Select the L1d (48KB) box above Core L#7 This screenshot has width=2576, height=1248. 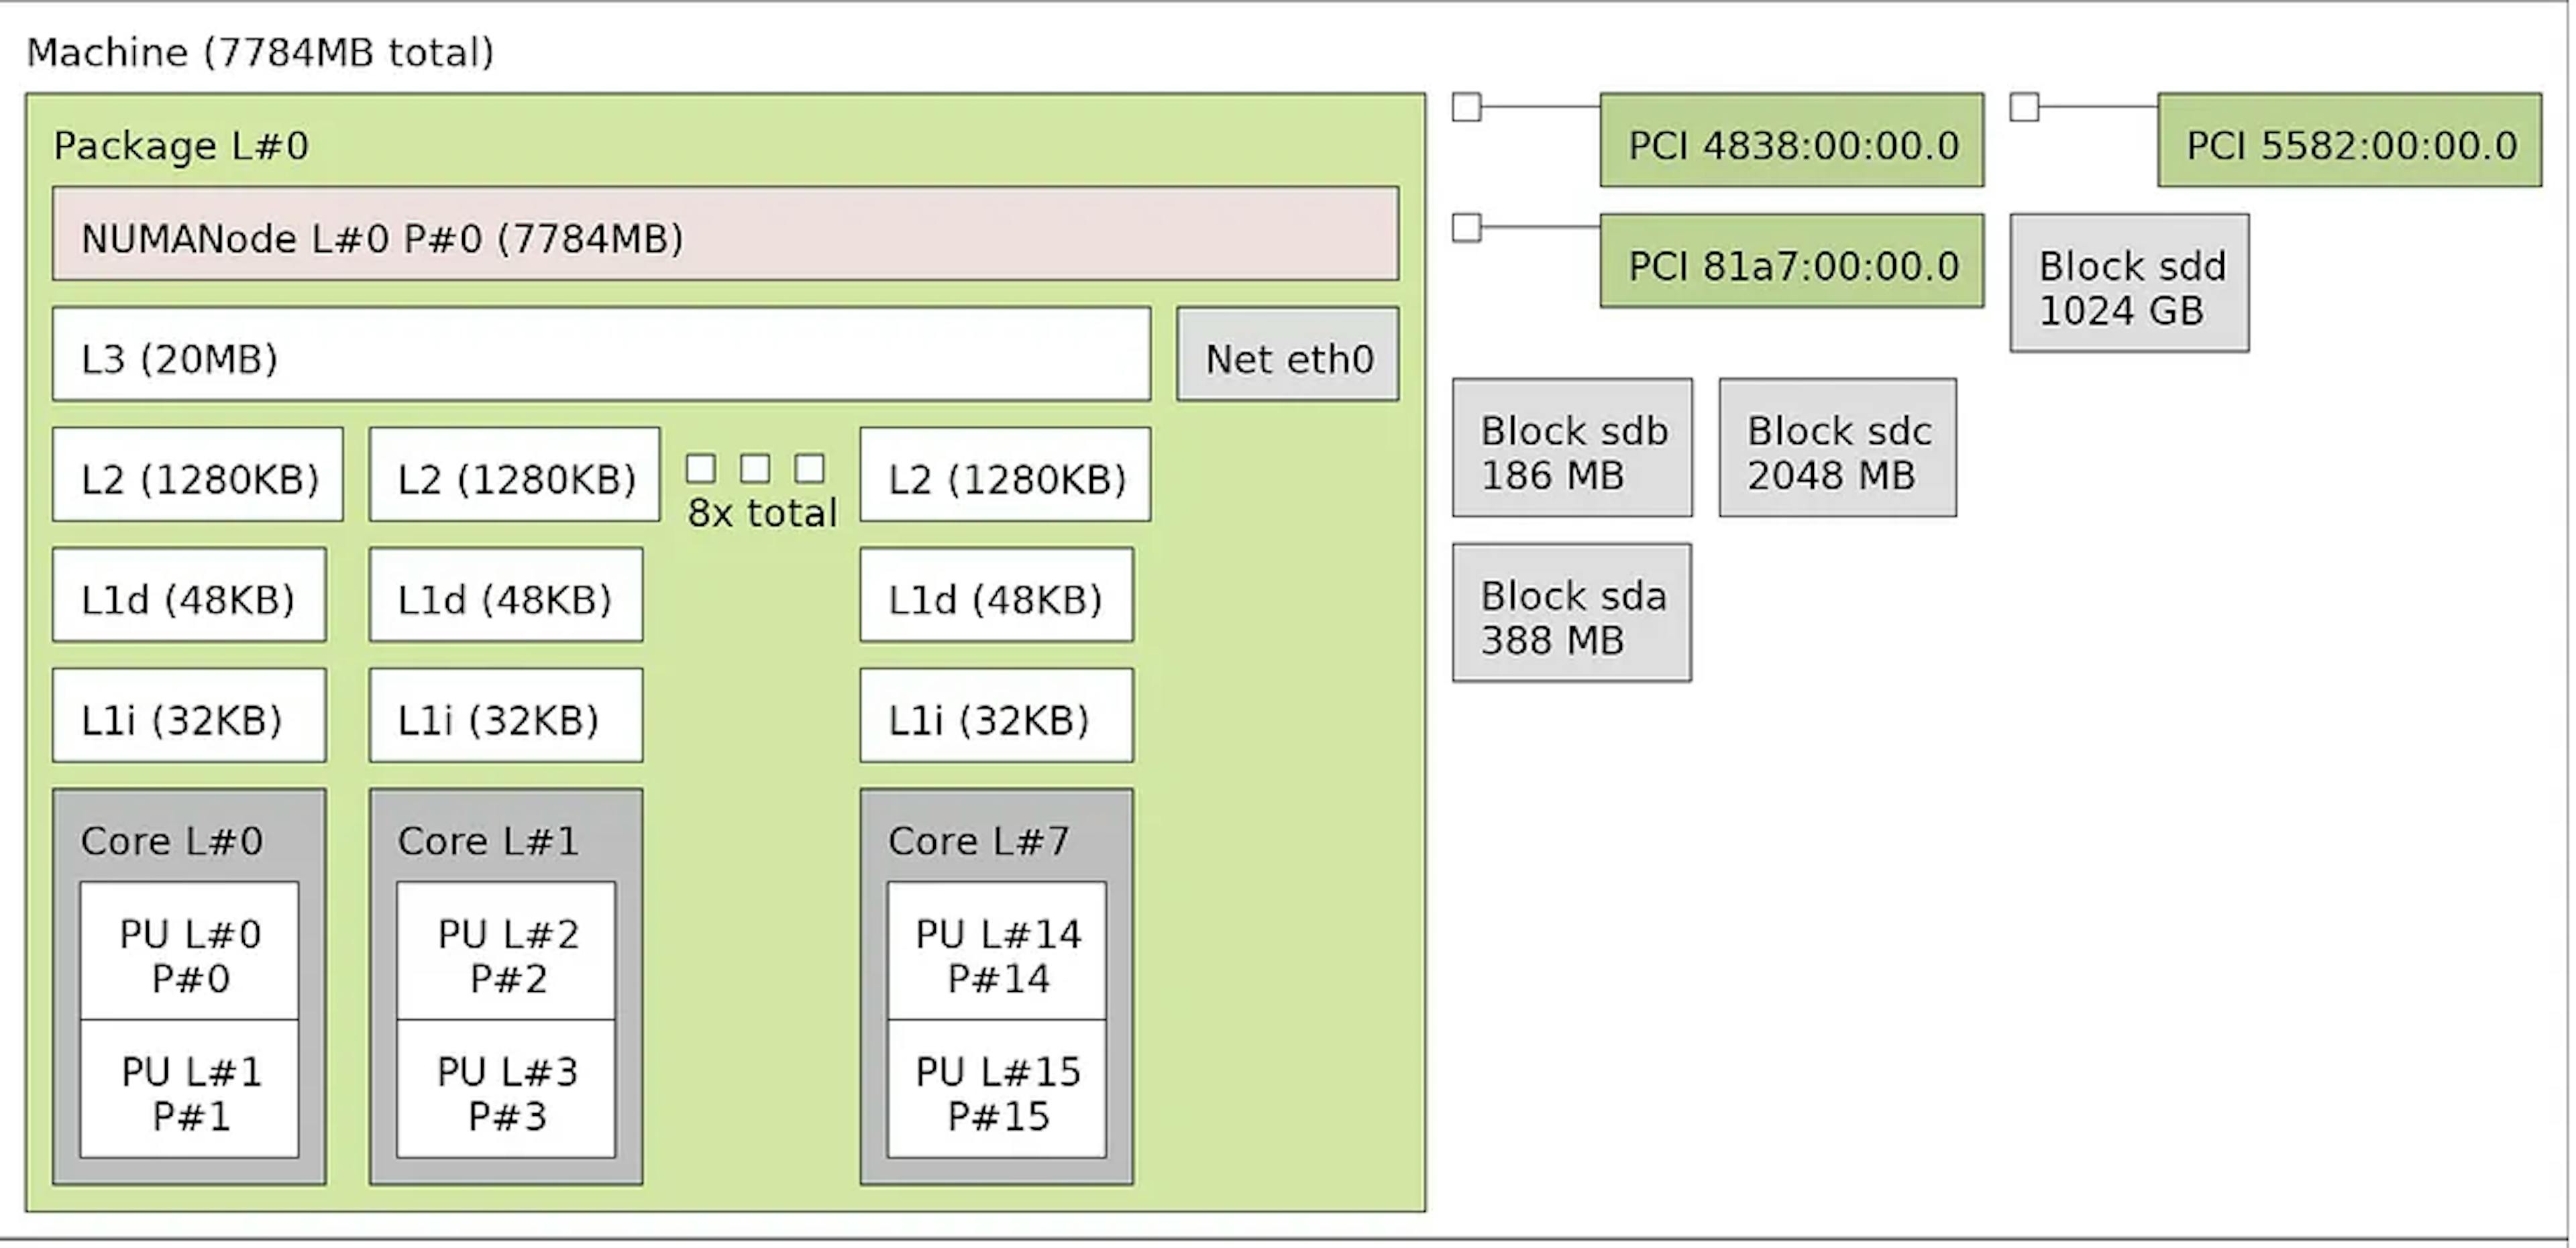996,594
